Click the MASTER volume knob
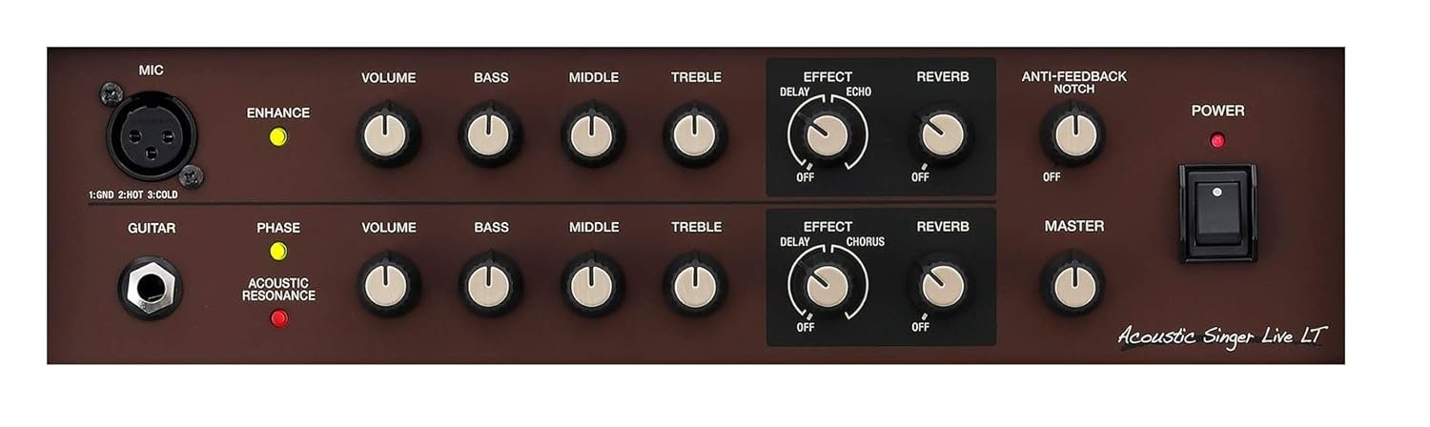The width and height of the screenshot is (1430, 427). 1072,285
